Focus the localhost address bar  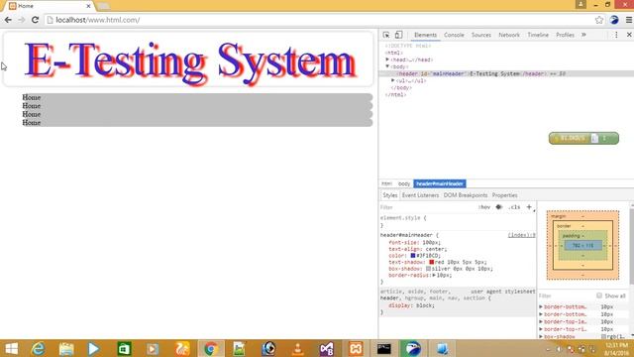(x=319, y=20)
